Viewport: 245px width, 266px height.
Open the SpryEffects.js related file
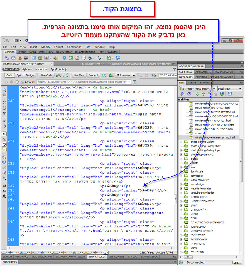tap(59, 69)
